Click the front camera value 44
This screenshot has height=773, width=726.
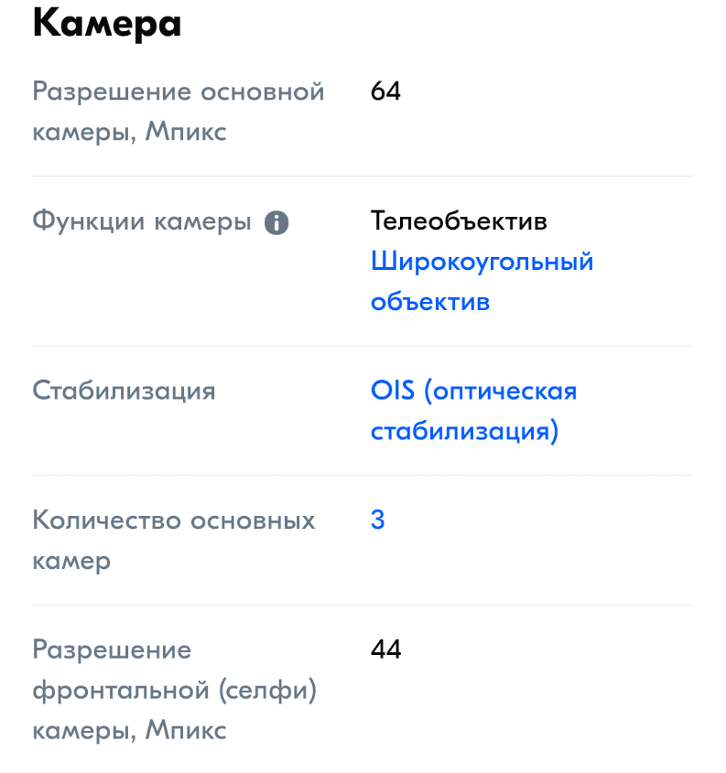click(x=385, y=650)
